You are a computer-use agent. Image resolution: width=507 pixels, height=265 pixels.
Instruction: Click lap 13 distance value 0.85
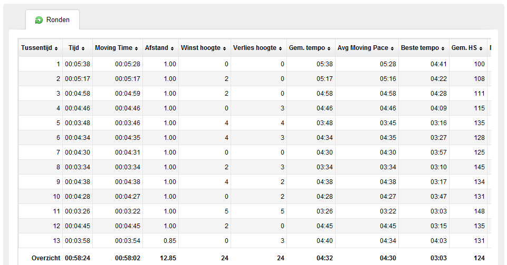[170, 240]
